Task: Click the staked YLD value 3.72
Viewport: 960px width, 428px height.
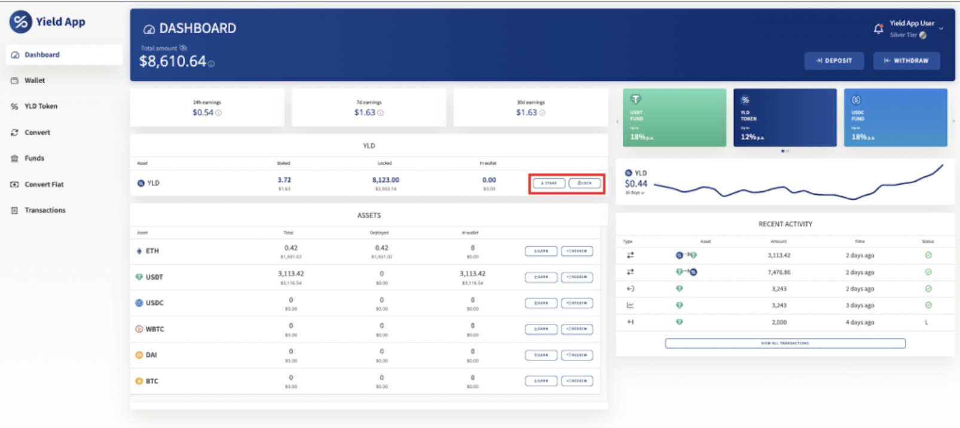Action: tap(284, 180)
